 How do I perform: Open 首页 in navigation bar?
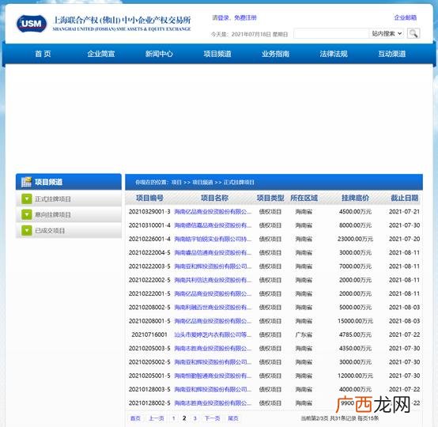coord(43,54)
